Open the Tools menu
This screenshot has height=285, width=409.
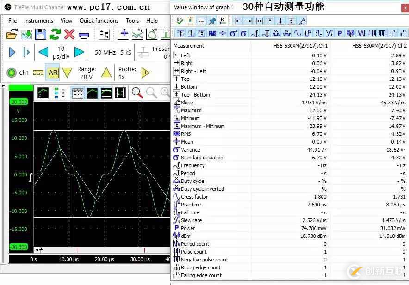132,21
